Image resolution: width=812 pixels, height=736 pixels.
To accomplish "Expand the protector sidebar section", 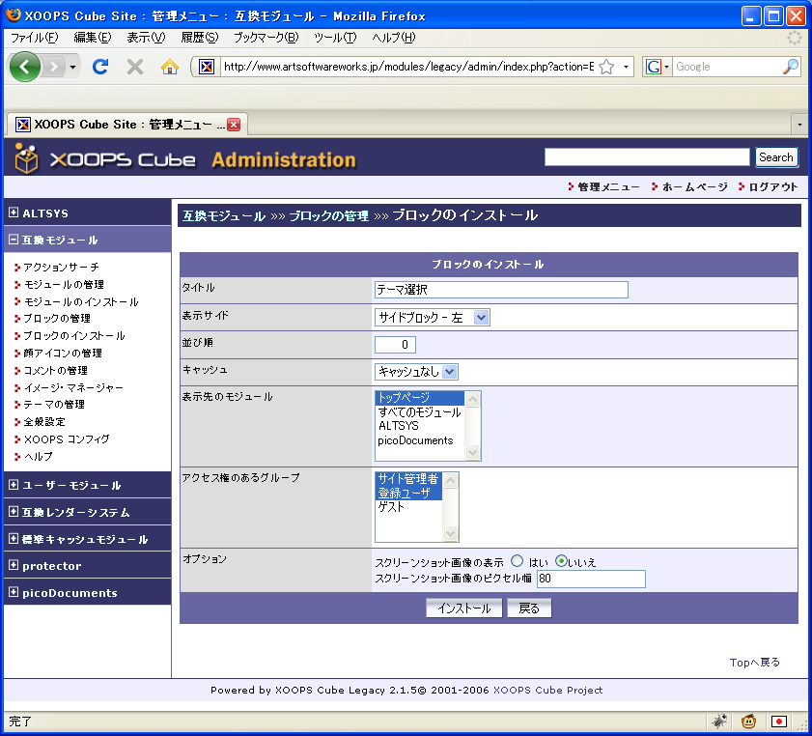I will coord(14,565).
